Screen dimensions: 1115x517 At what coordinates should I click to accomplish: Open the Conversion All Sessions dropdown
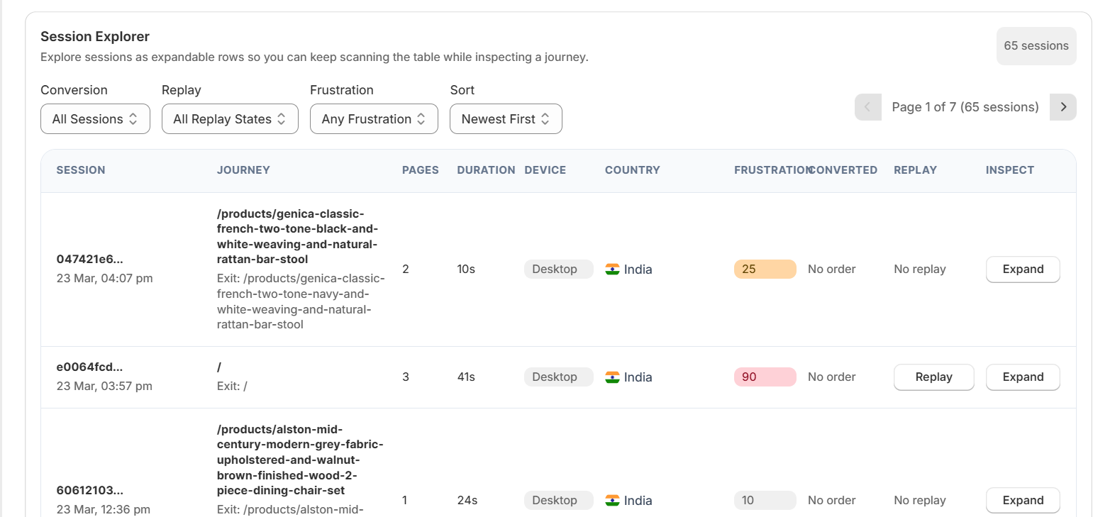click(x=95, y=119)
